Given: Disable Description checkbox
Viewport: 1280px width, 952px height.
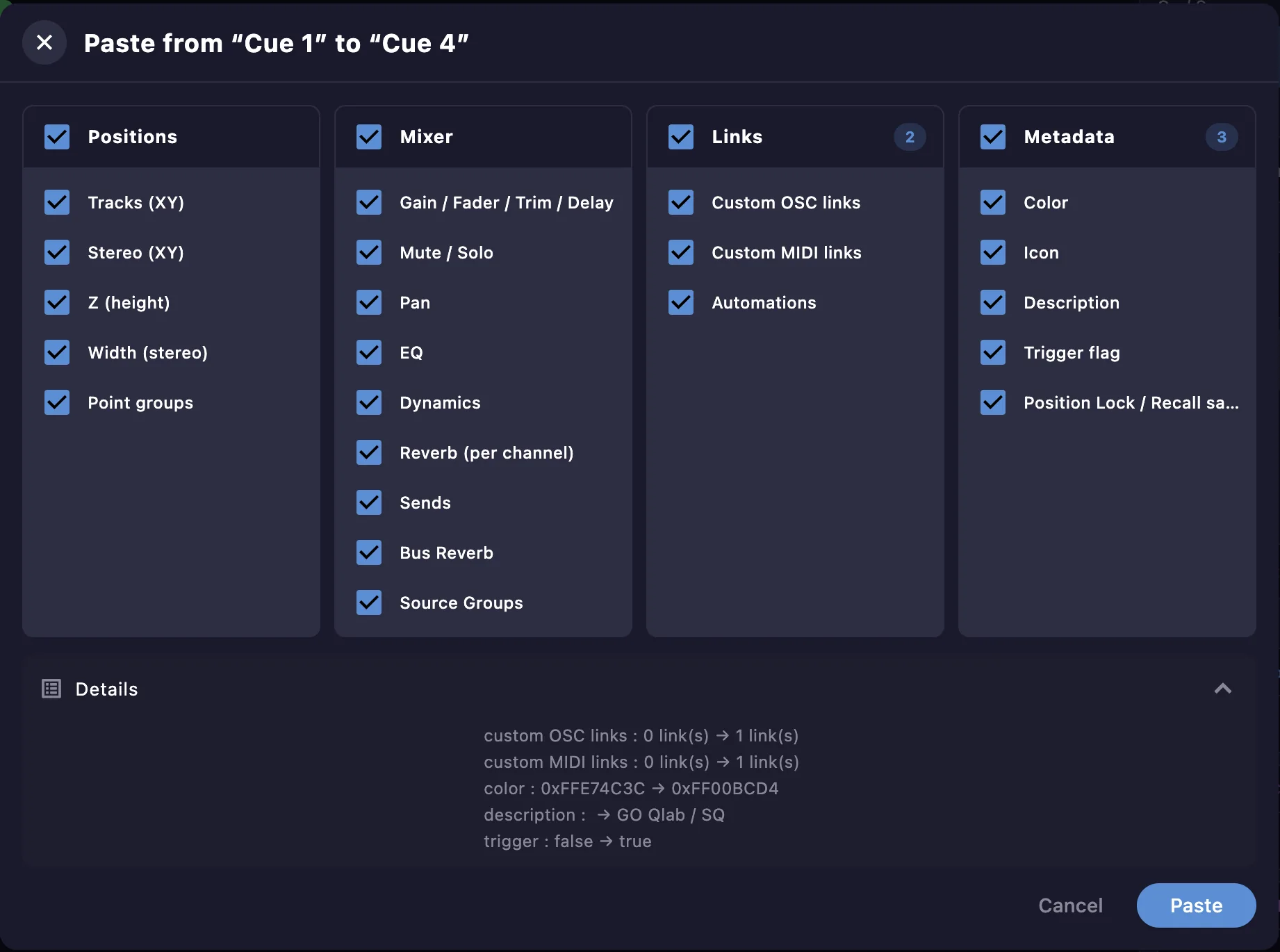Looking at the screenshot, I should tap(993, 302).
